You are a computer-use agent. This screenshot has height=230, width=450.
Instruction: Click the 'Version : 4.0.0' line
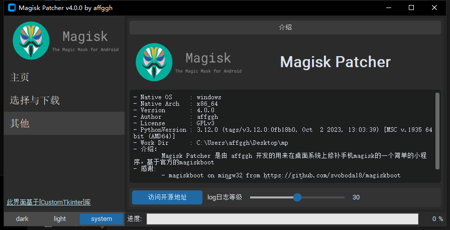point(174,110)
